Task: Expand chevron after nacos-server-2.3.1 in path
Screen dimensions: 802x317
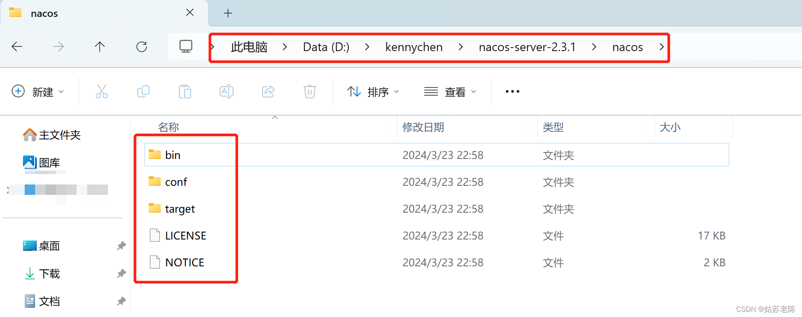Action: (594, 47)
